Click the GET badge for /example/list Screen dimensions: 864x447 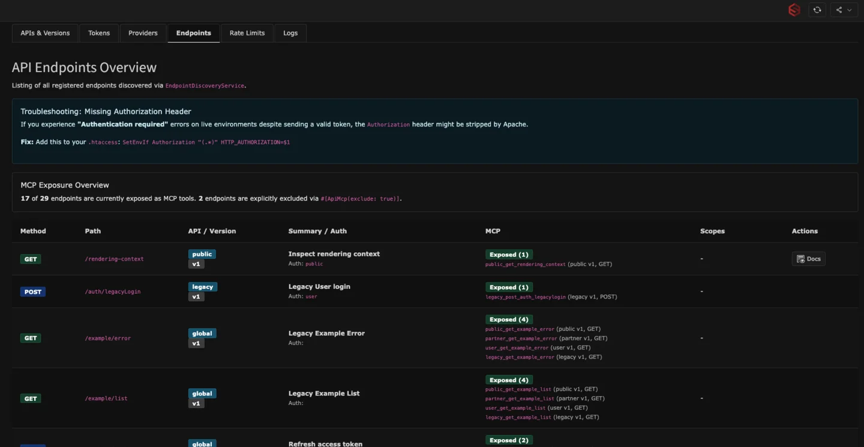[31, 398]
